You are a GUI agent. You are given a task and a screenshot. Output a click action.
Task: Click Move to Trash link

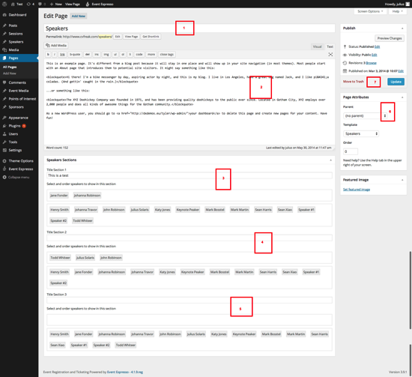pyautogui.click(x=354, y=82)
